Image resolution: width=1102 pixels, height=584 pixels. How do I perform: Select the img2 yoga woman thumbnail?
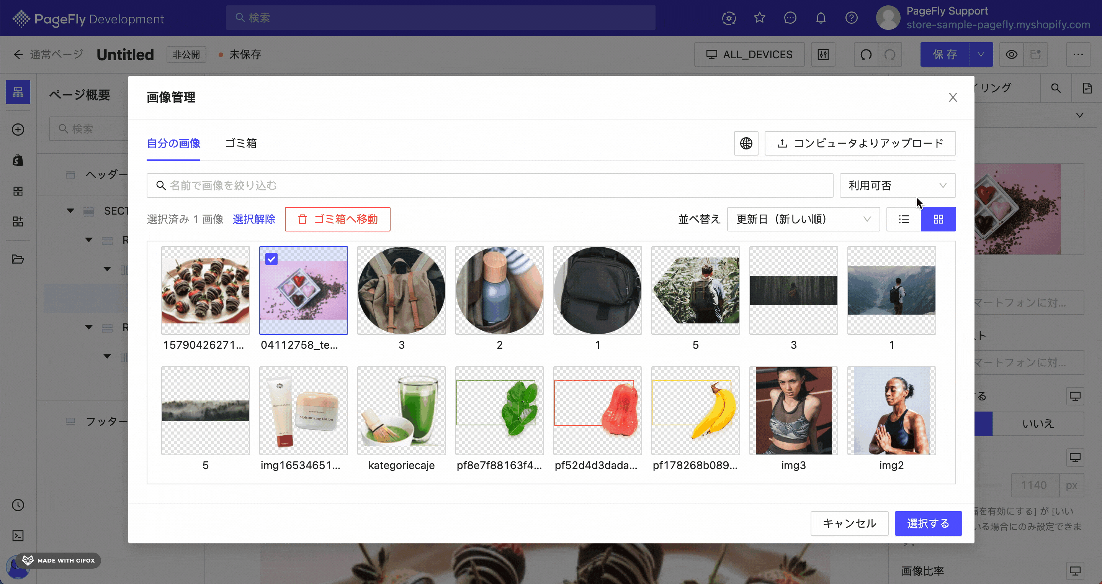coord(891,410)
